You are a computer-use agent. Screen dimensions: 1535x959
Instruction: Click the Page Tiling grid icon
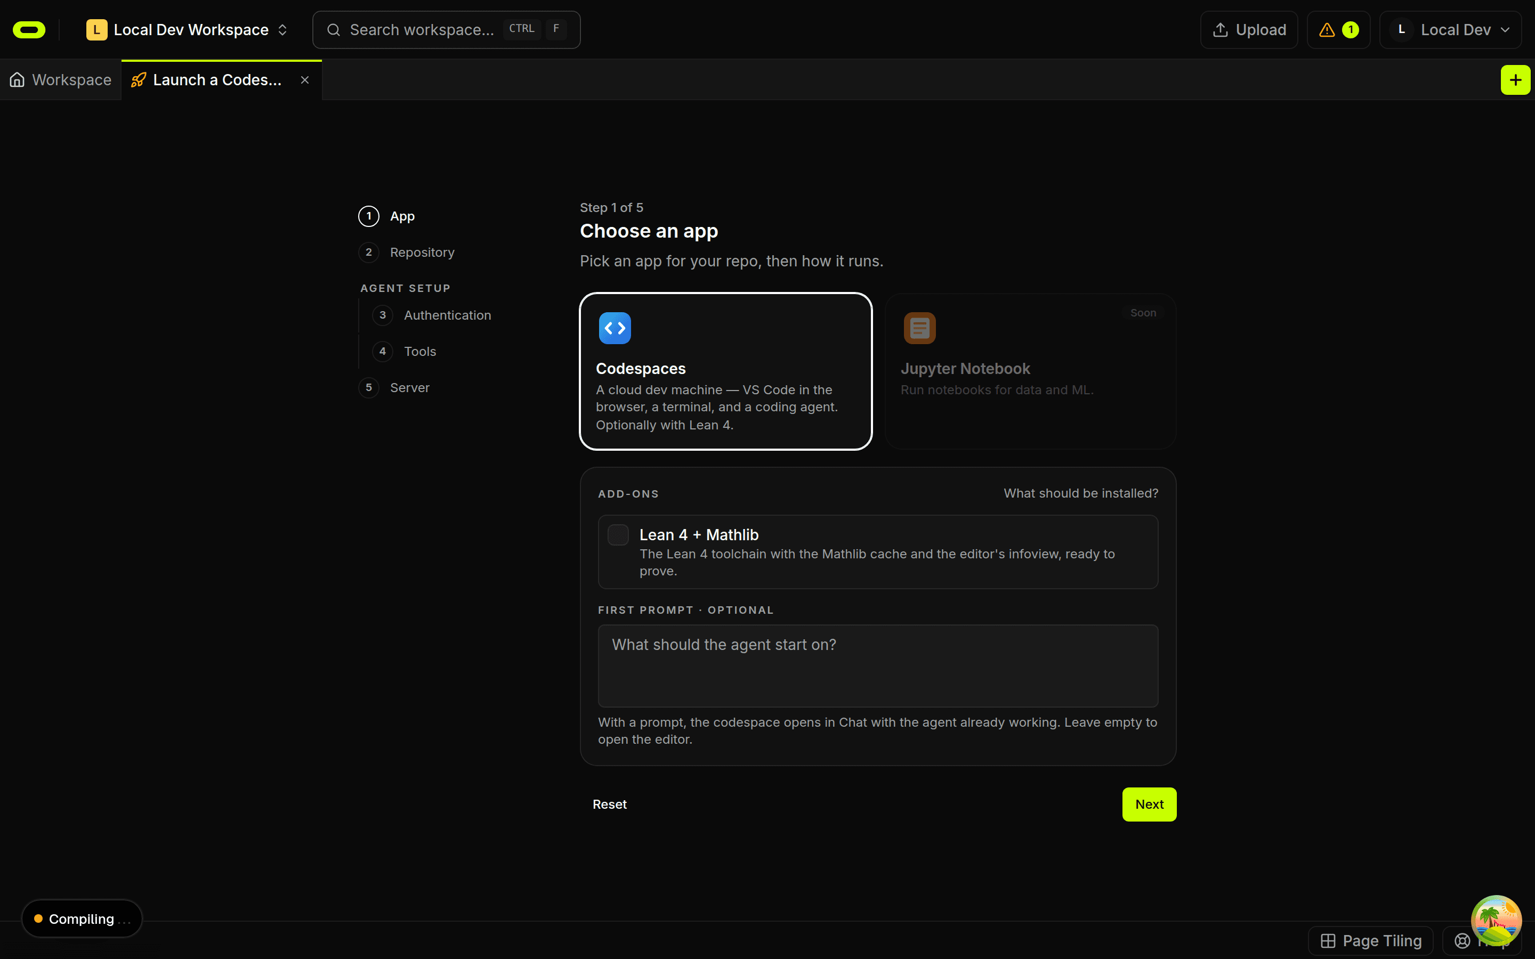(x=1328, y=940)
